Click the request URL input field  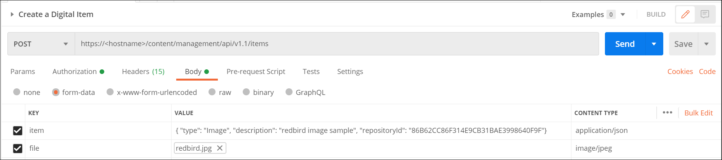336,44
